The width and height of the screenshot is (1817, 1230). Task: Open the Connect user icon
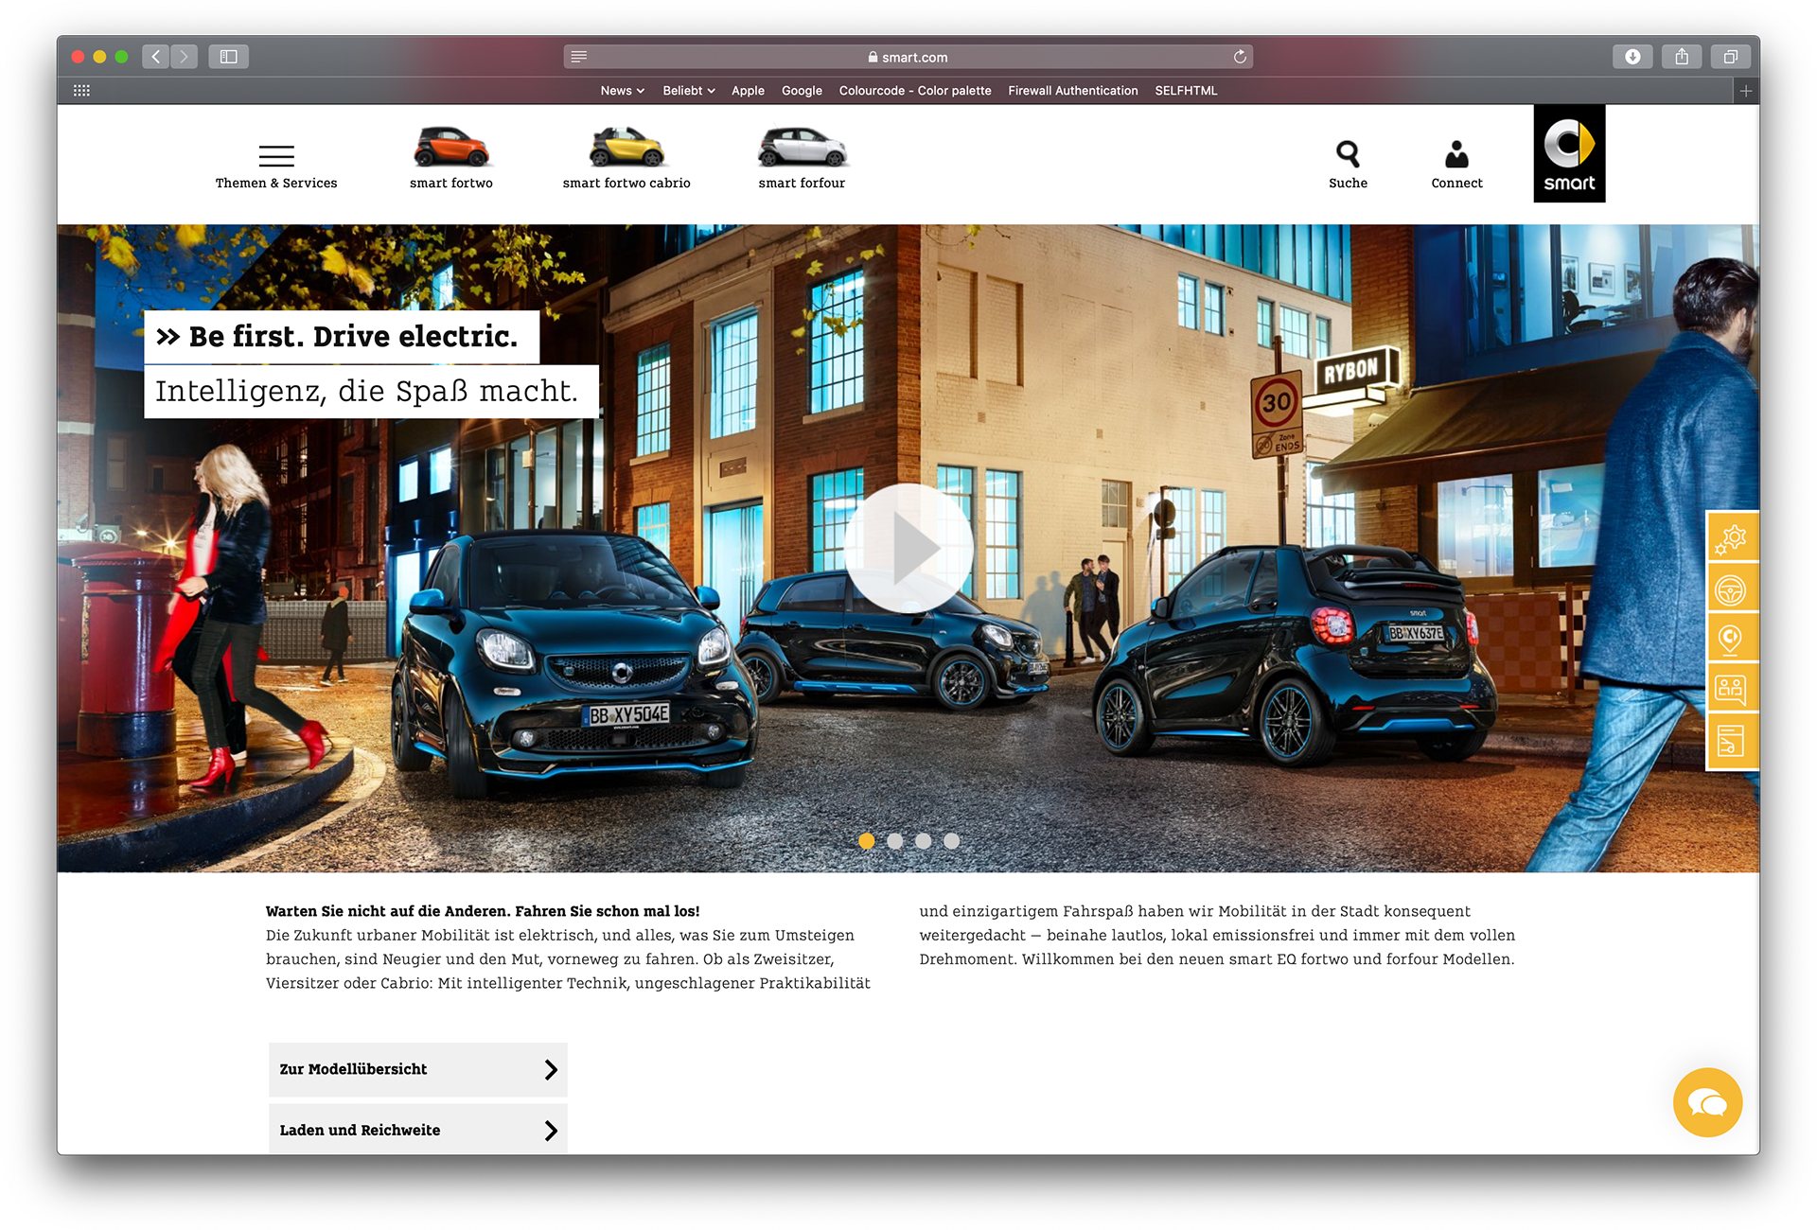tap(1455, 154)
